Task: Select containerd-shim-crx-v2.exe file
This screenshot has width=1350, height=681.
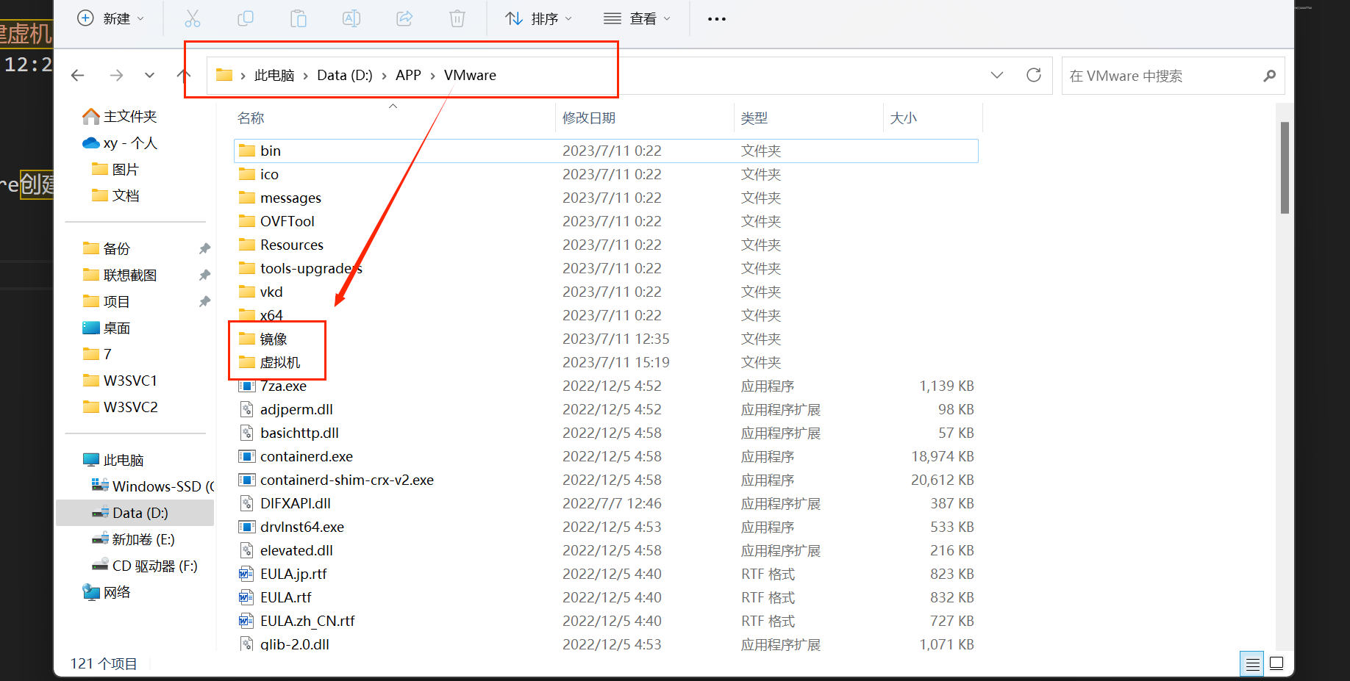Action: pyautogui.click(x=336, y=480)
